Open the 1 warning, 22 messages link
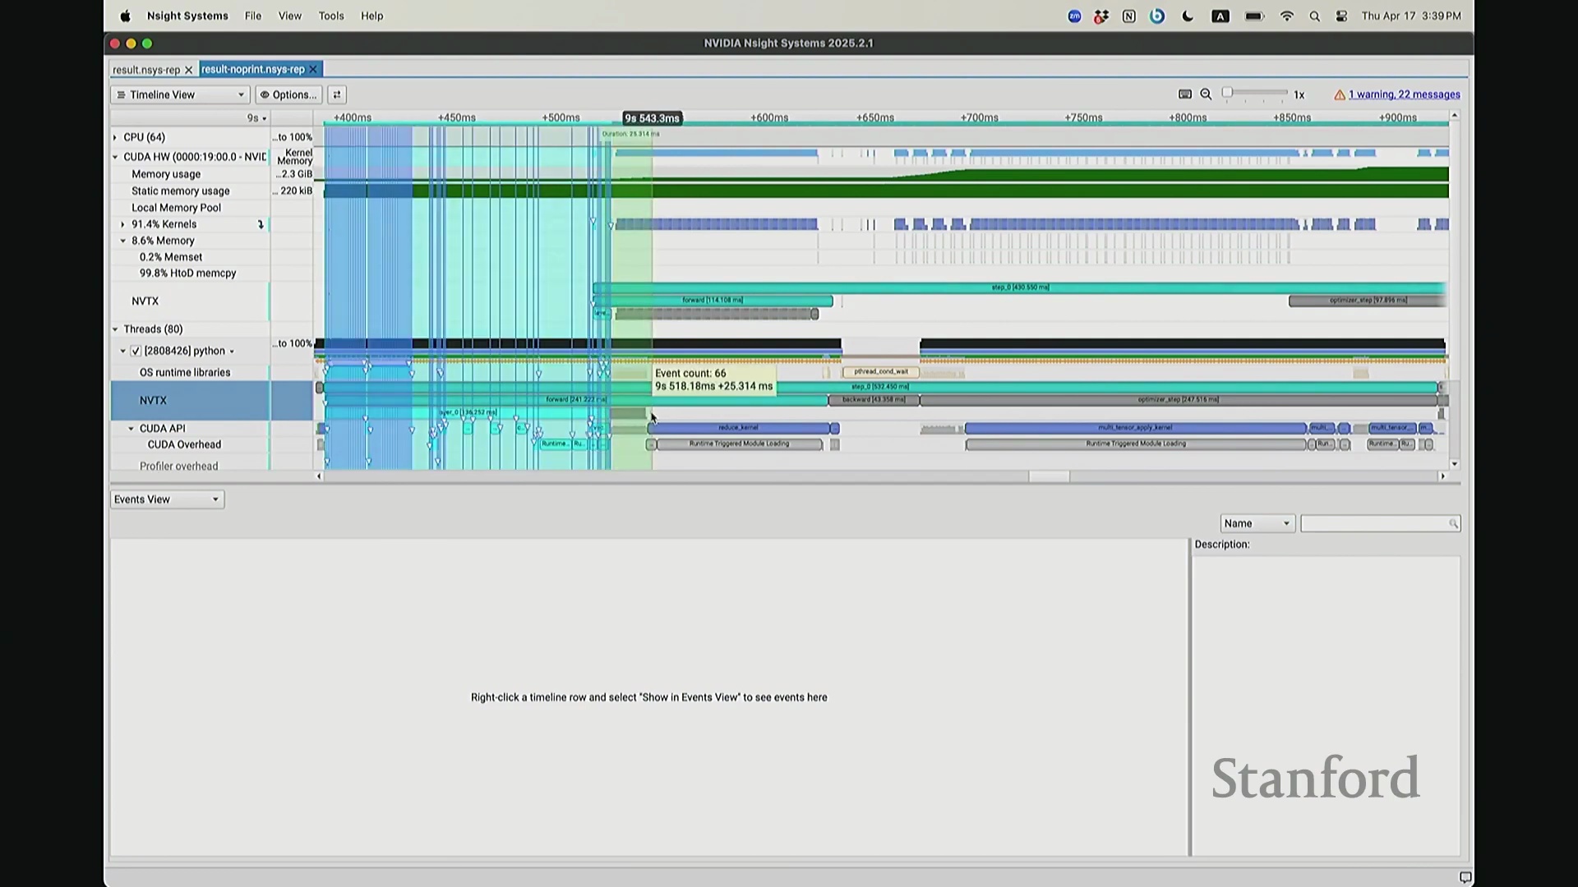Screen dimensions: 1578x887 [1404, 94]
